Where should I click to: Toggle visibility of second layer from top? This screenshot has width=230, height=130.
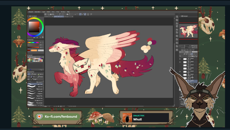point(180,62)
